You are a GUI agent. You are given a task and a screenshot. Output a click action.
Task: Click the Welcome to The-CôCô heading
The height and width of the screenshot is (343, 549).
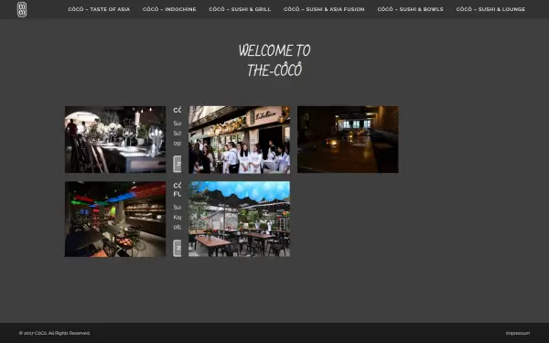pyautogui.click(x=274, y=60)
